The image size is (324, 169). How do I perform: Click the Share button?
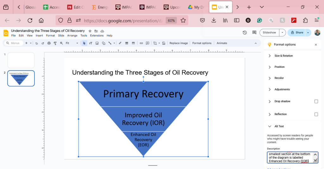(297, 32)
